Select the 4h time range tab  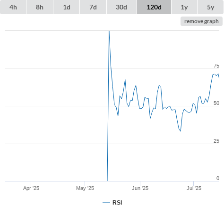click(x=13, y=7)
